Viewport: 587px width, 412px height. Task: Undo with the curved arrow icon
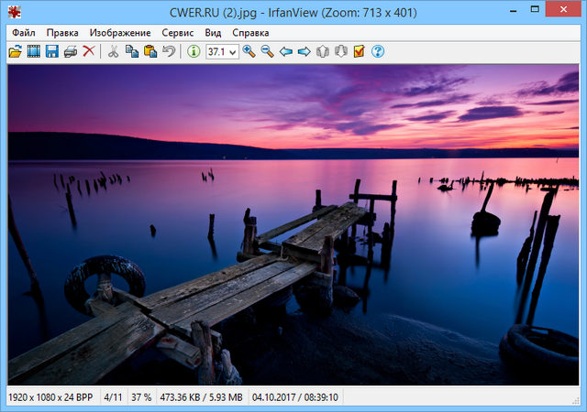[169, 51]
